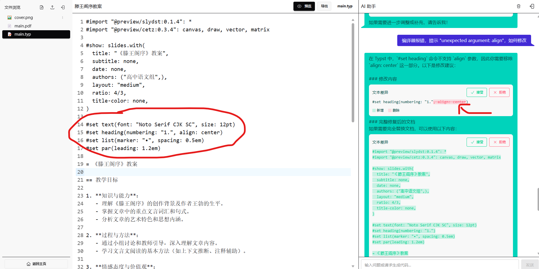The image size is (539, 269).
Task: Clear the AI assistant chat with trash icon
Action: (519, 6)
